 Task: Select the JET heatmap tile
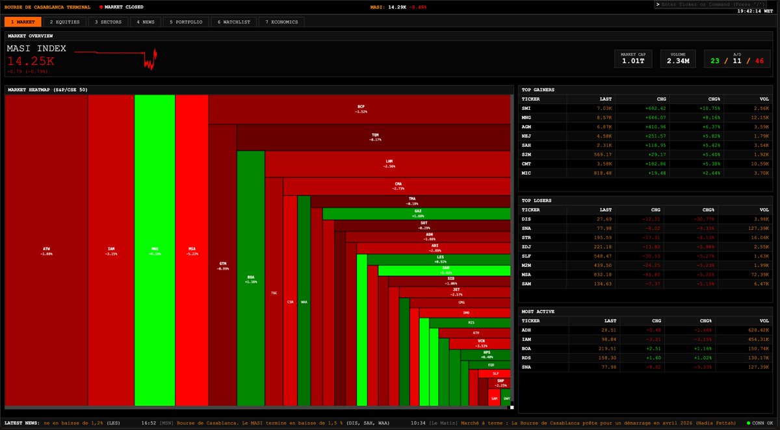coord(456,292)
